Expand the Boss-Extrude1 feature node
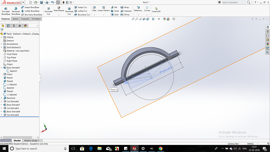Image resolution: width=270 pixels, height=152 pixels. 2,68
